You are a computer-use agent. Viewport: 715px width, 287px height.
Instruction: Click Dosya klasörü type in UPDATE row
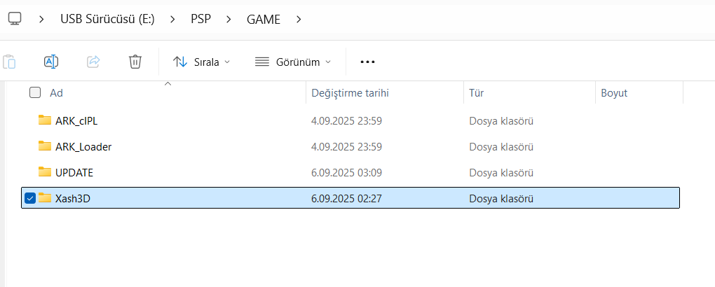tap(501, 173)
